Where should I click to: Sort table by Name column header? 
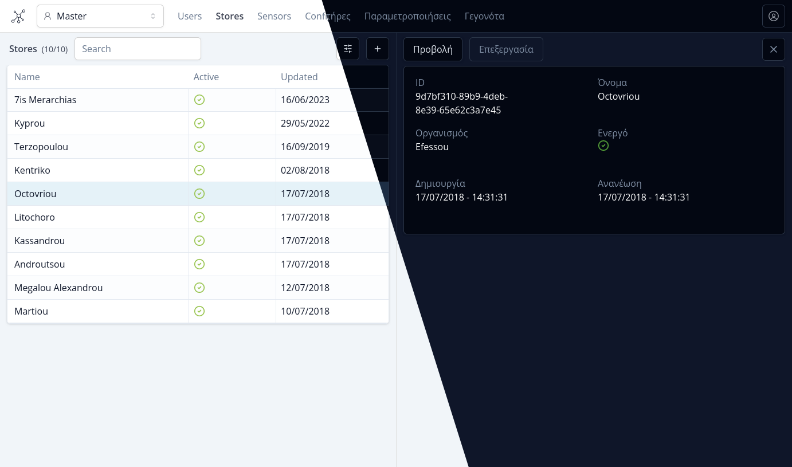tap(27, 77)
